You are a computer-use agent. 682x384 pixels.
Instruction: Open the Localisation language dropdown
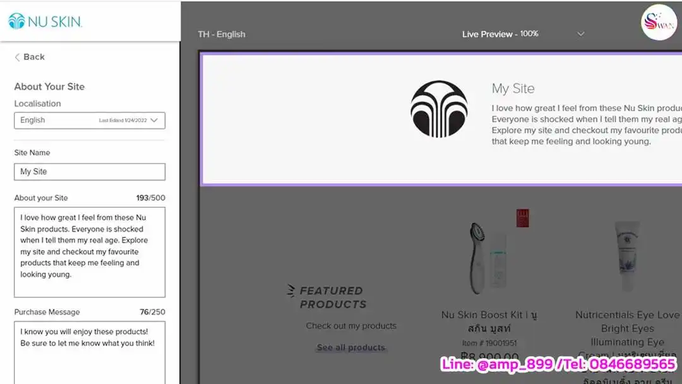(89, 120)
